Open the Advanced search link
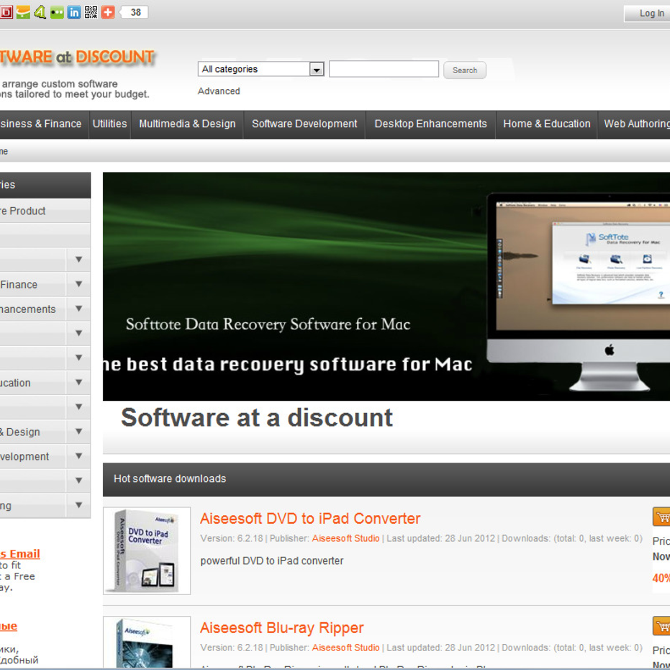Image resolution: width=670 pixels, height=670 pixels. click(x=219, y=91)
